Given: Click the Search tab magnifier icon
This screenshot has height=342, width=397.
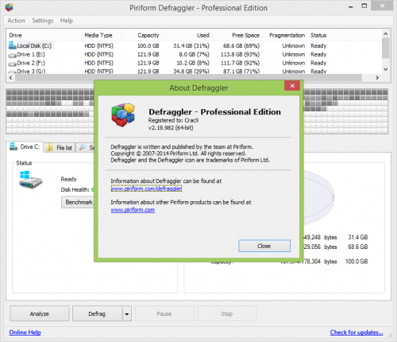Looking at the screenshot, I should pyautogui.click(x=83, y=147).
